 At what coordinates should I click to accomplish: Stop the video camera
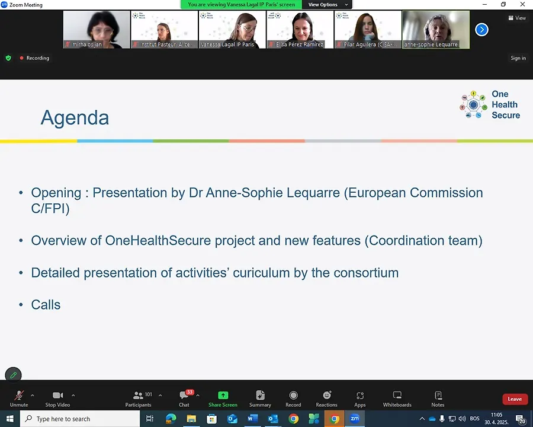pyautogui.click(x=57, y=398)
